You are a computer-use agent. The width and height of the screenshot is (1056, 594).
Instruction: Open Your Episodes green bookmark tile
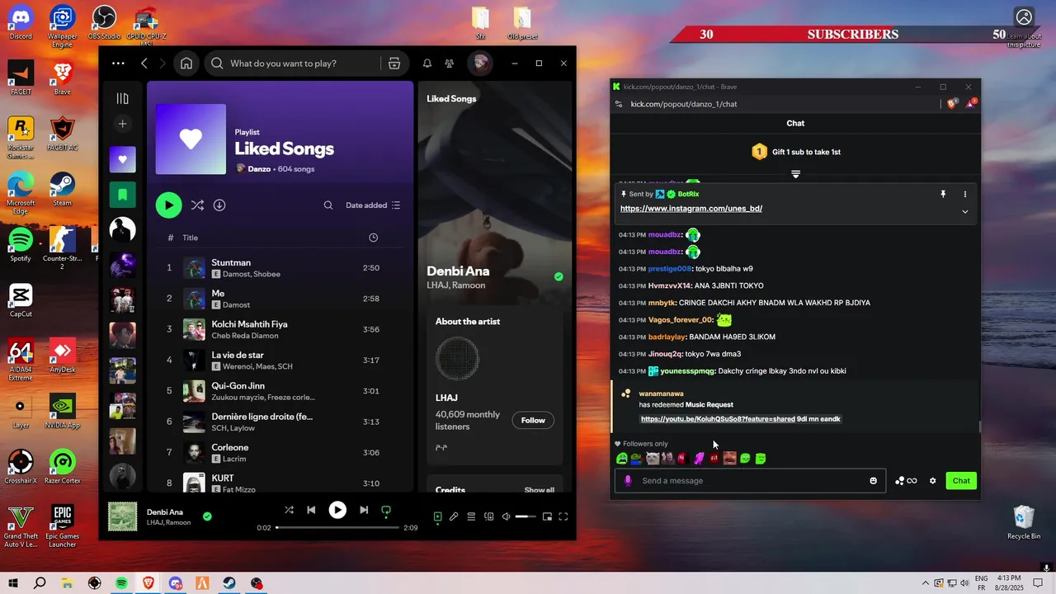[x=122, y=195]
